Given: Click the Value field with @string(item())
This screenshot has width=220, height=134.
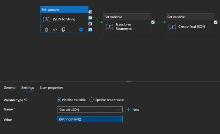Looking at the screenshot, I should [90, 119].
